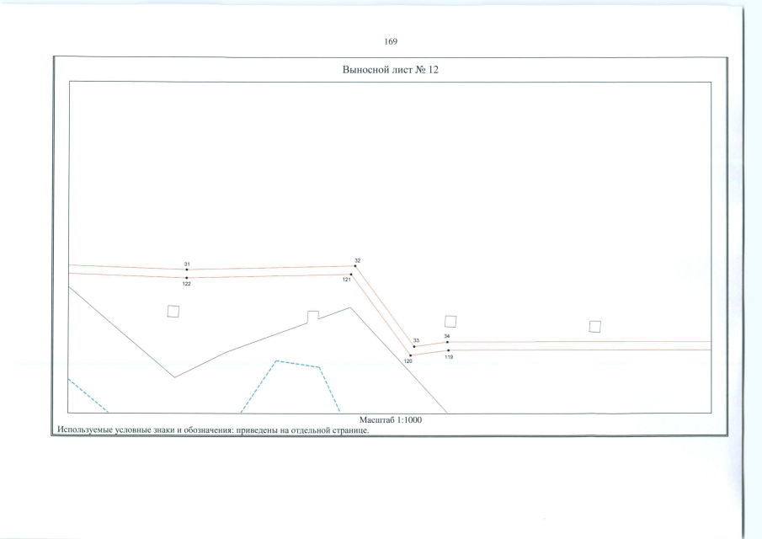Click the point marker labeled 121
This screenshot has width=762, height=539.
tap(351, 274)
